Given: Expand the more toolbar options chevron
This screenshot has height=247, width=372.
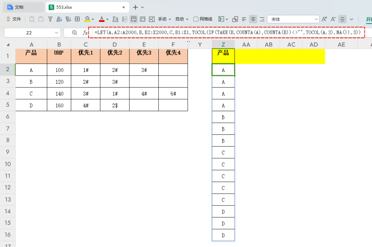Looking at the screenshot, I should 352,20.
